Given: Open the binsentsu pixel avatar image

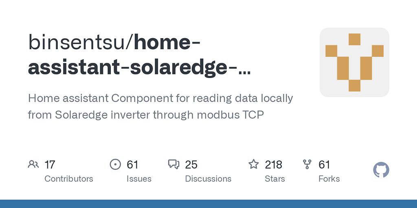Looking at the screenshot, I should 354,62.
